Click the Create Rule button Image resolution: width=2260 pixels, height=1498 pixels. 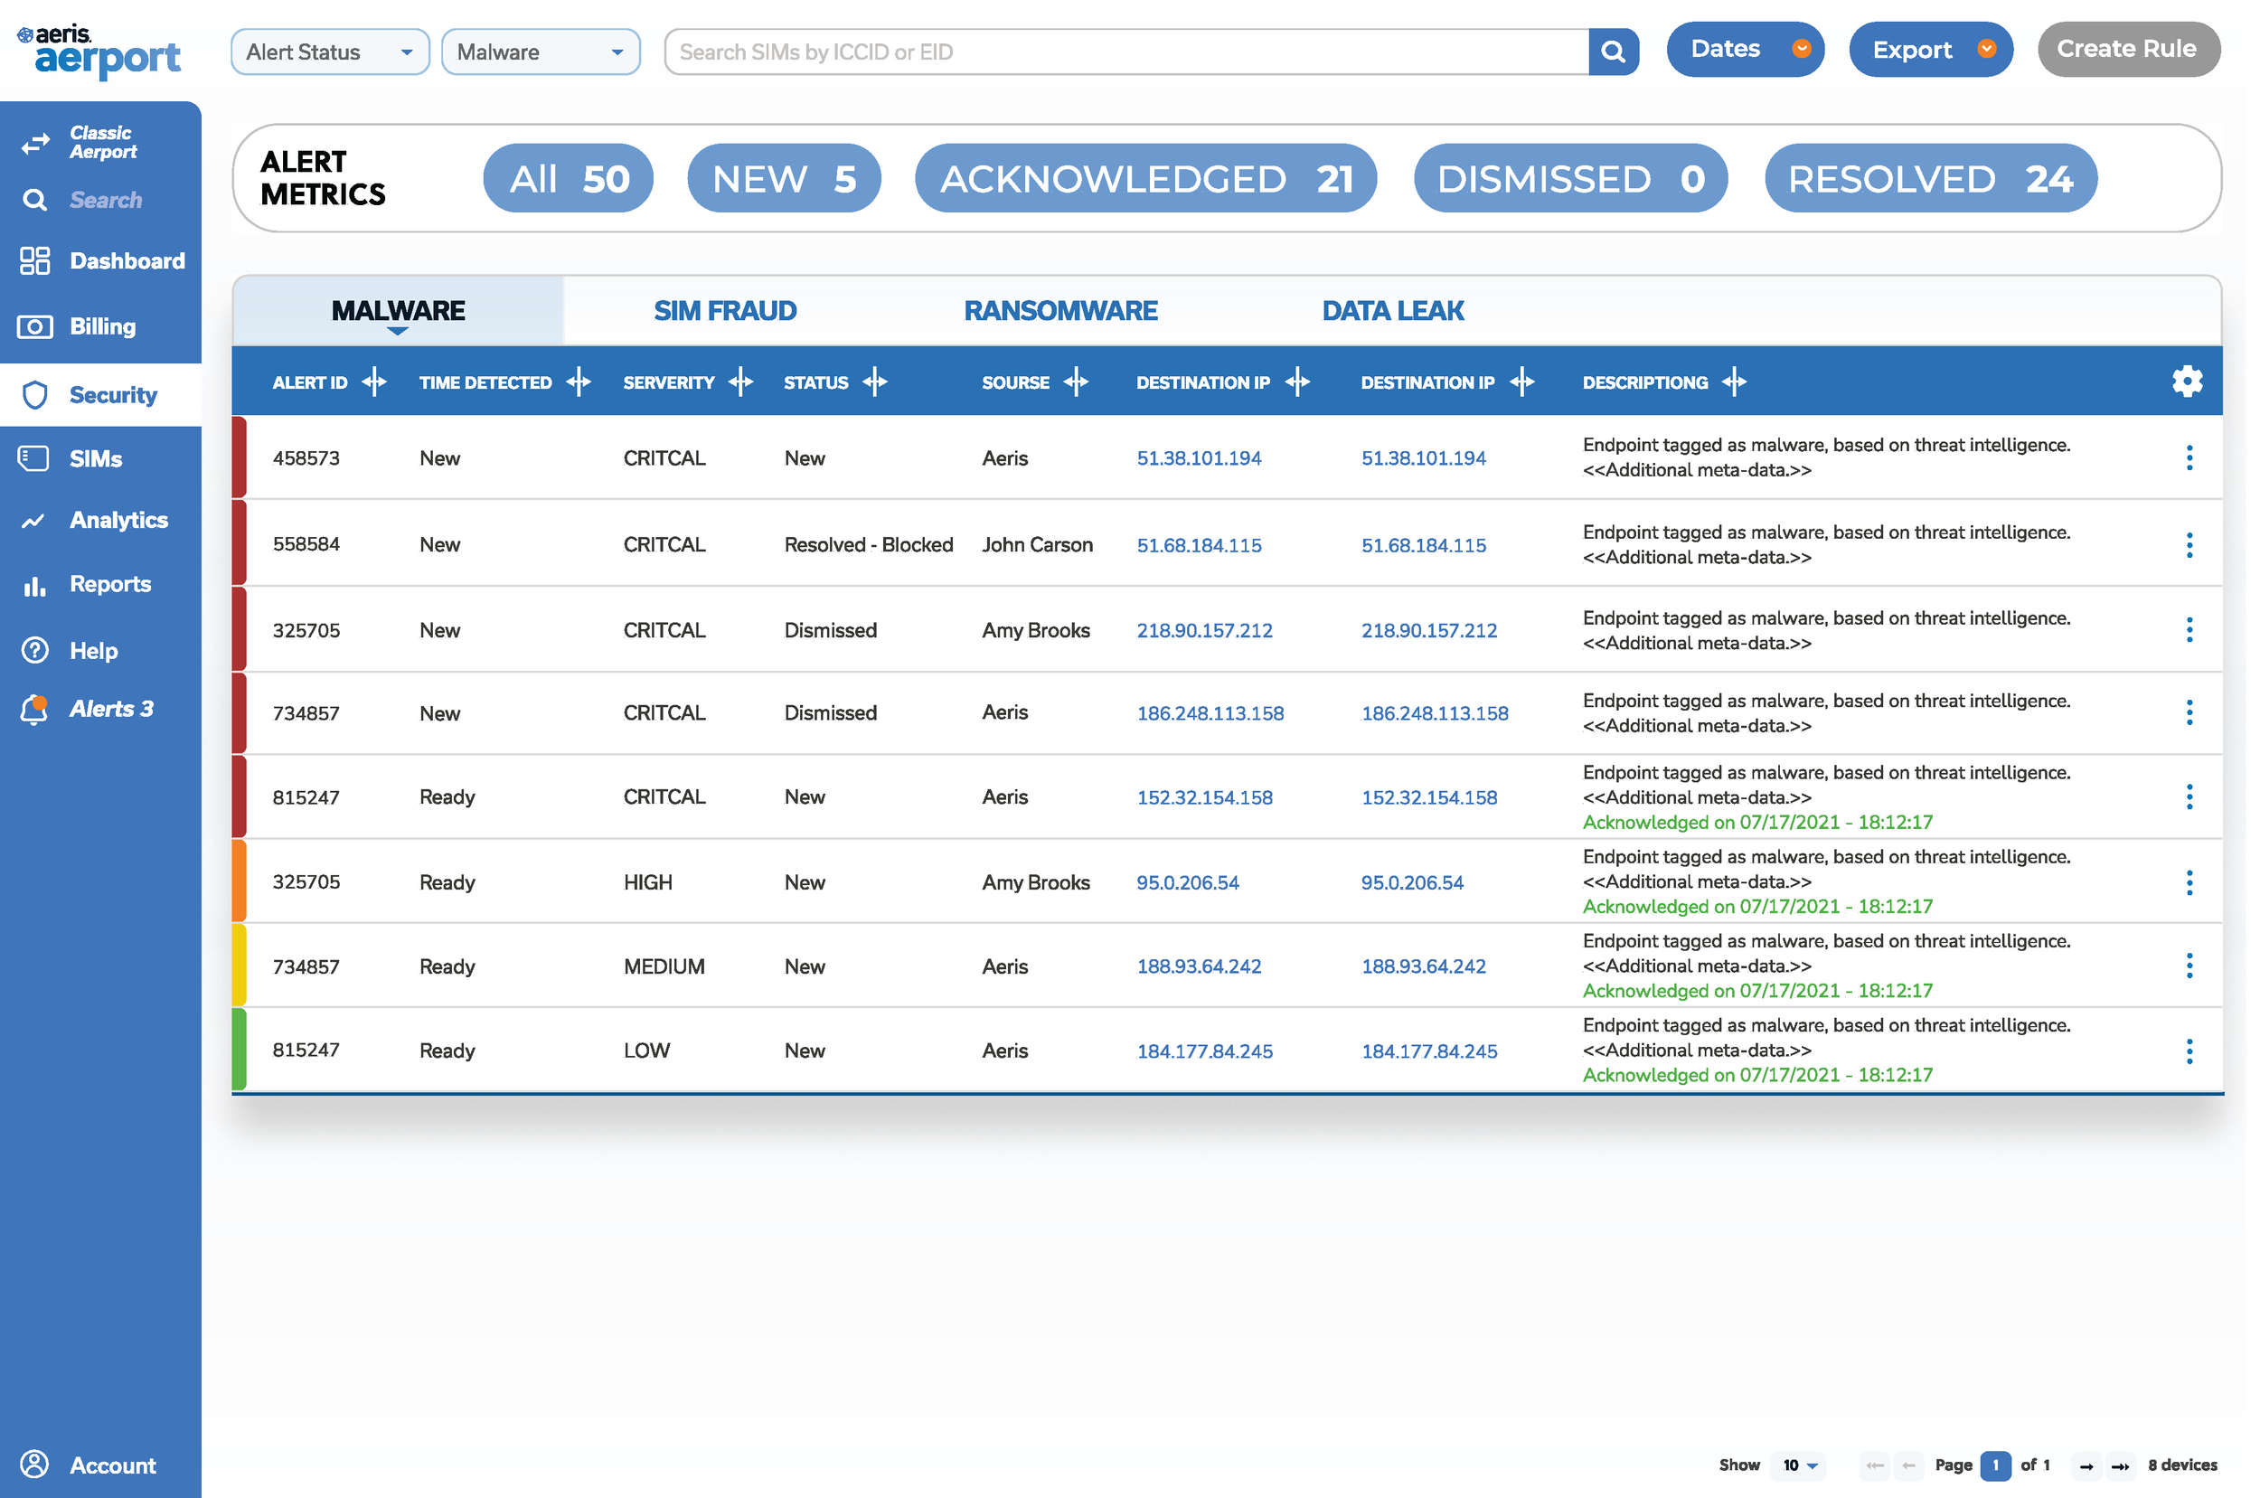[x=2128, y=49]
